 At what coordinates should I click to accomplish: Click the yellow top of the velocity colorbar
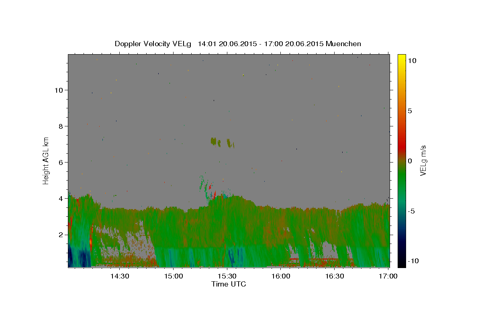402,58
